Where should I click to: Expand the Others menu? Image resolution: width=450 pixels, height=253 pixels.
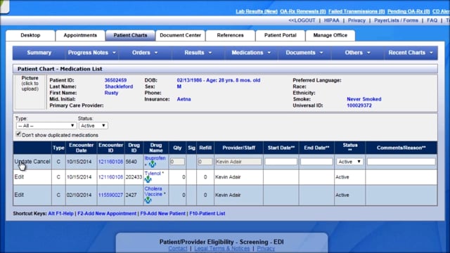click(357, 53)
